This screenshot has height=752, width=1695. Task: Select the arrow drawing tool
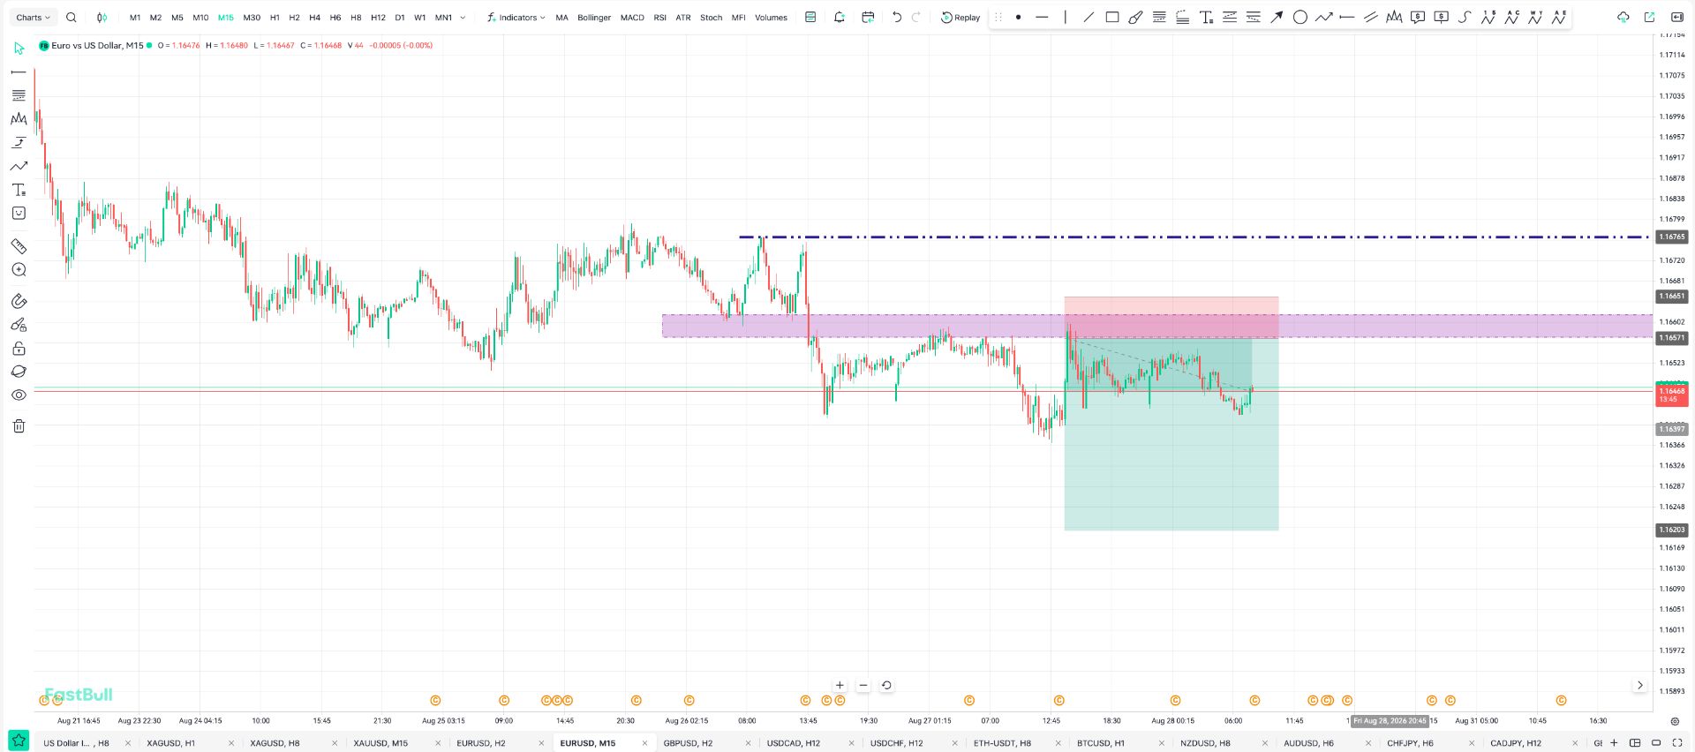[x=1277, y=18]
